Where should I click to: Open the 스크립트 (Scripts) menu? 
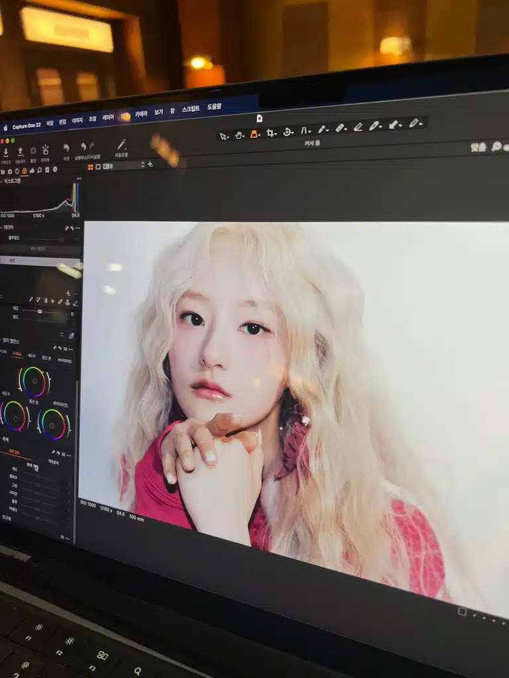tap(190, 109)
